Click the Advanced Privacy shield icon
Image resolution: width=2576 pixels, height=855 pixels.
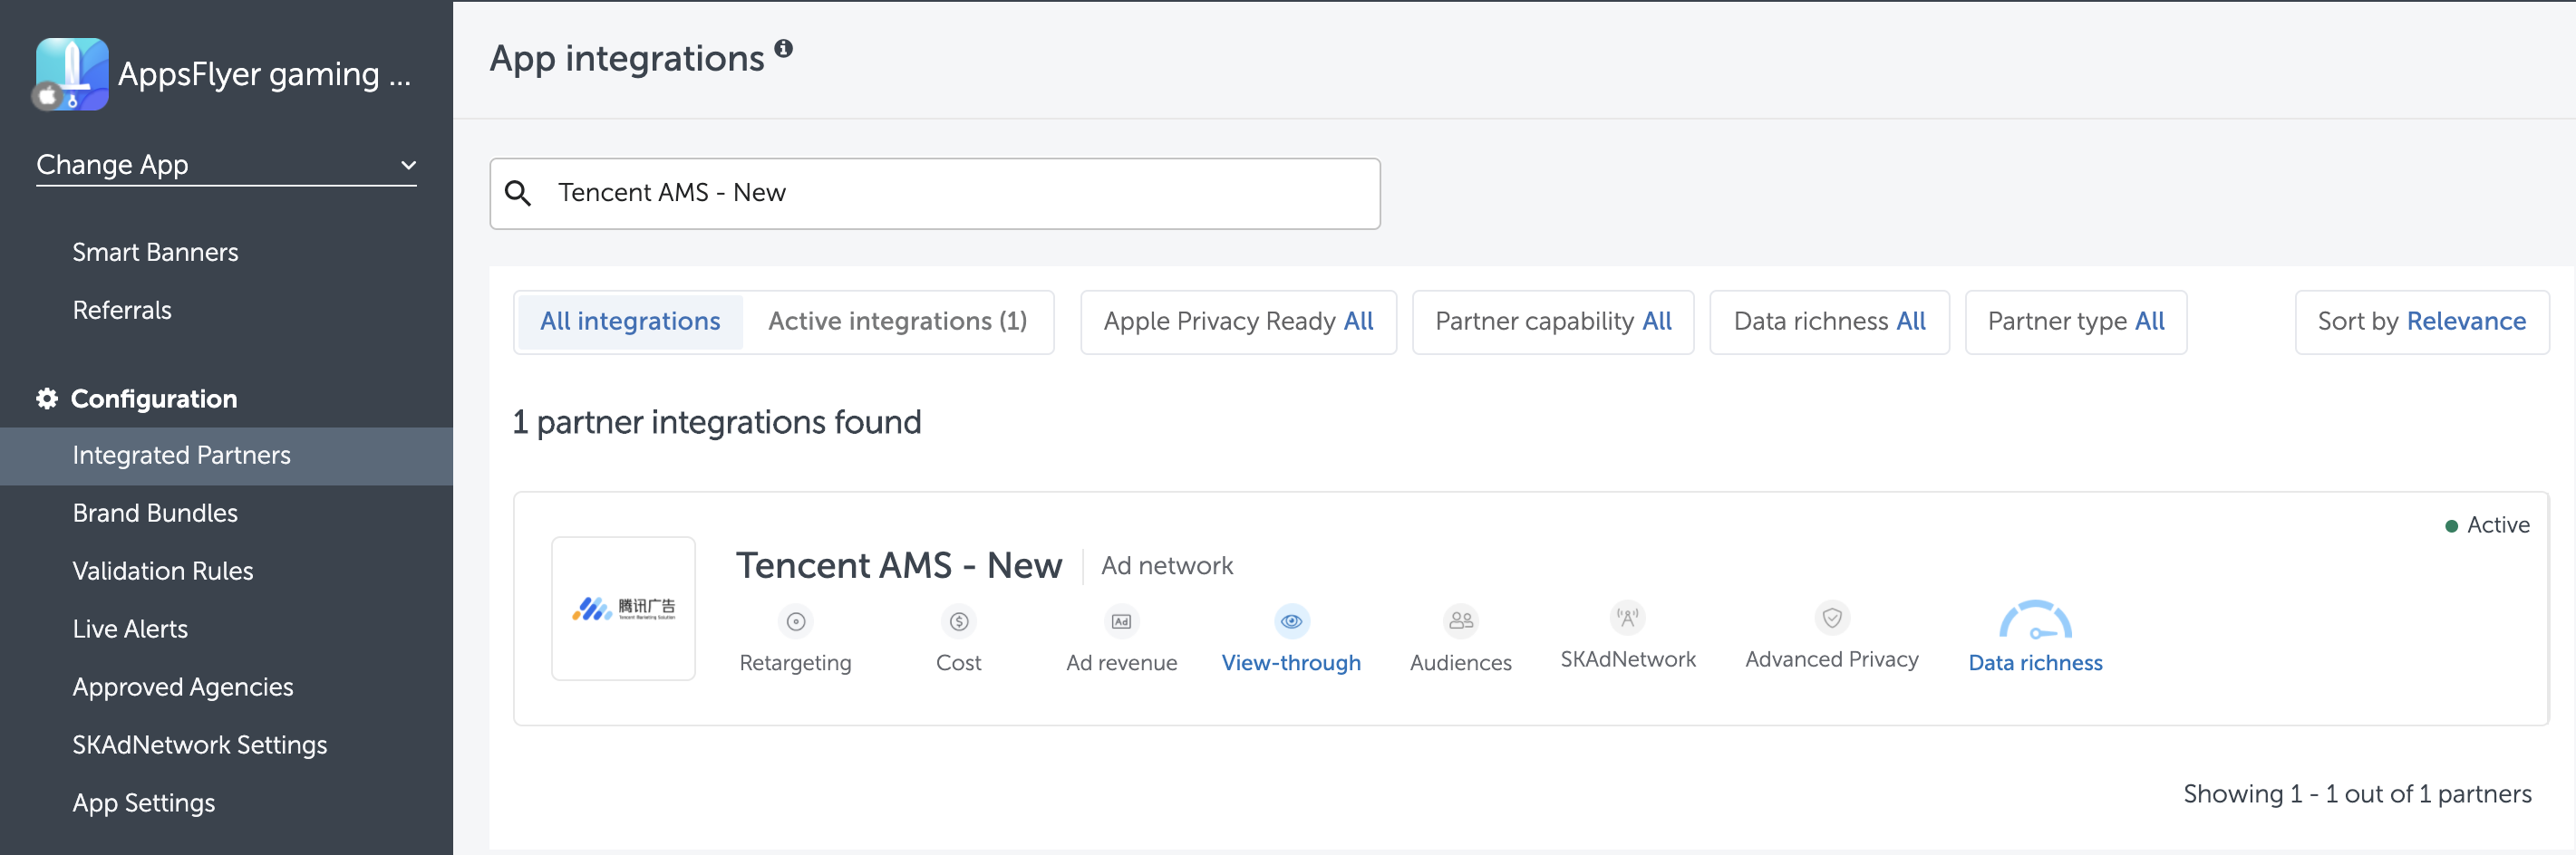click(1832, 618)
